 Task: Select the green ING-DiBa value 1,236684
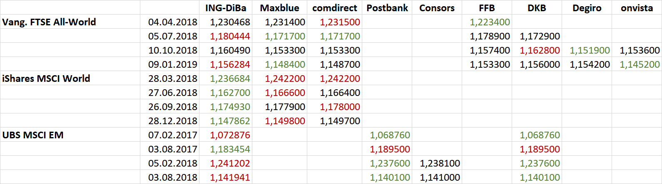click(230, 79)
